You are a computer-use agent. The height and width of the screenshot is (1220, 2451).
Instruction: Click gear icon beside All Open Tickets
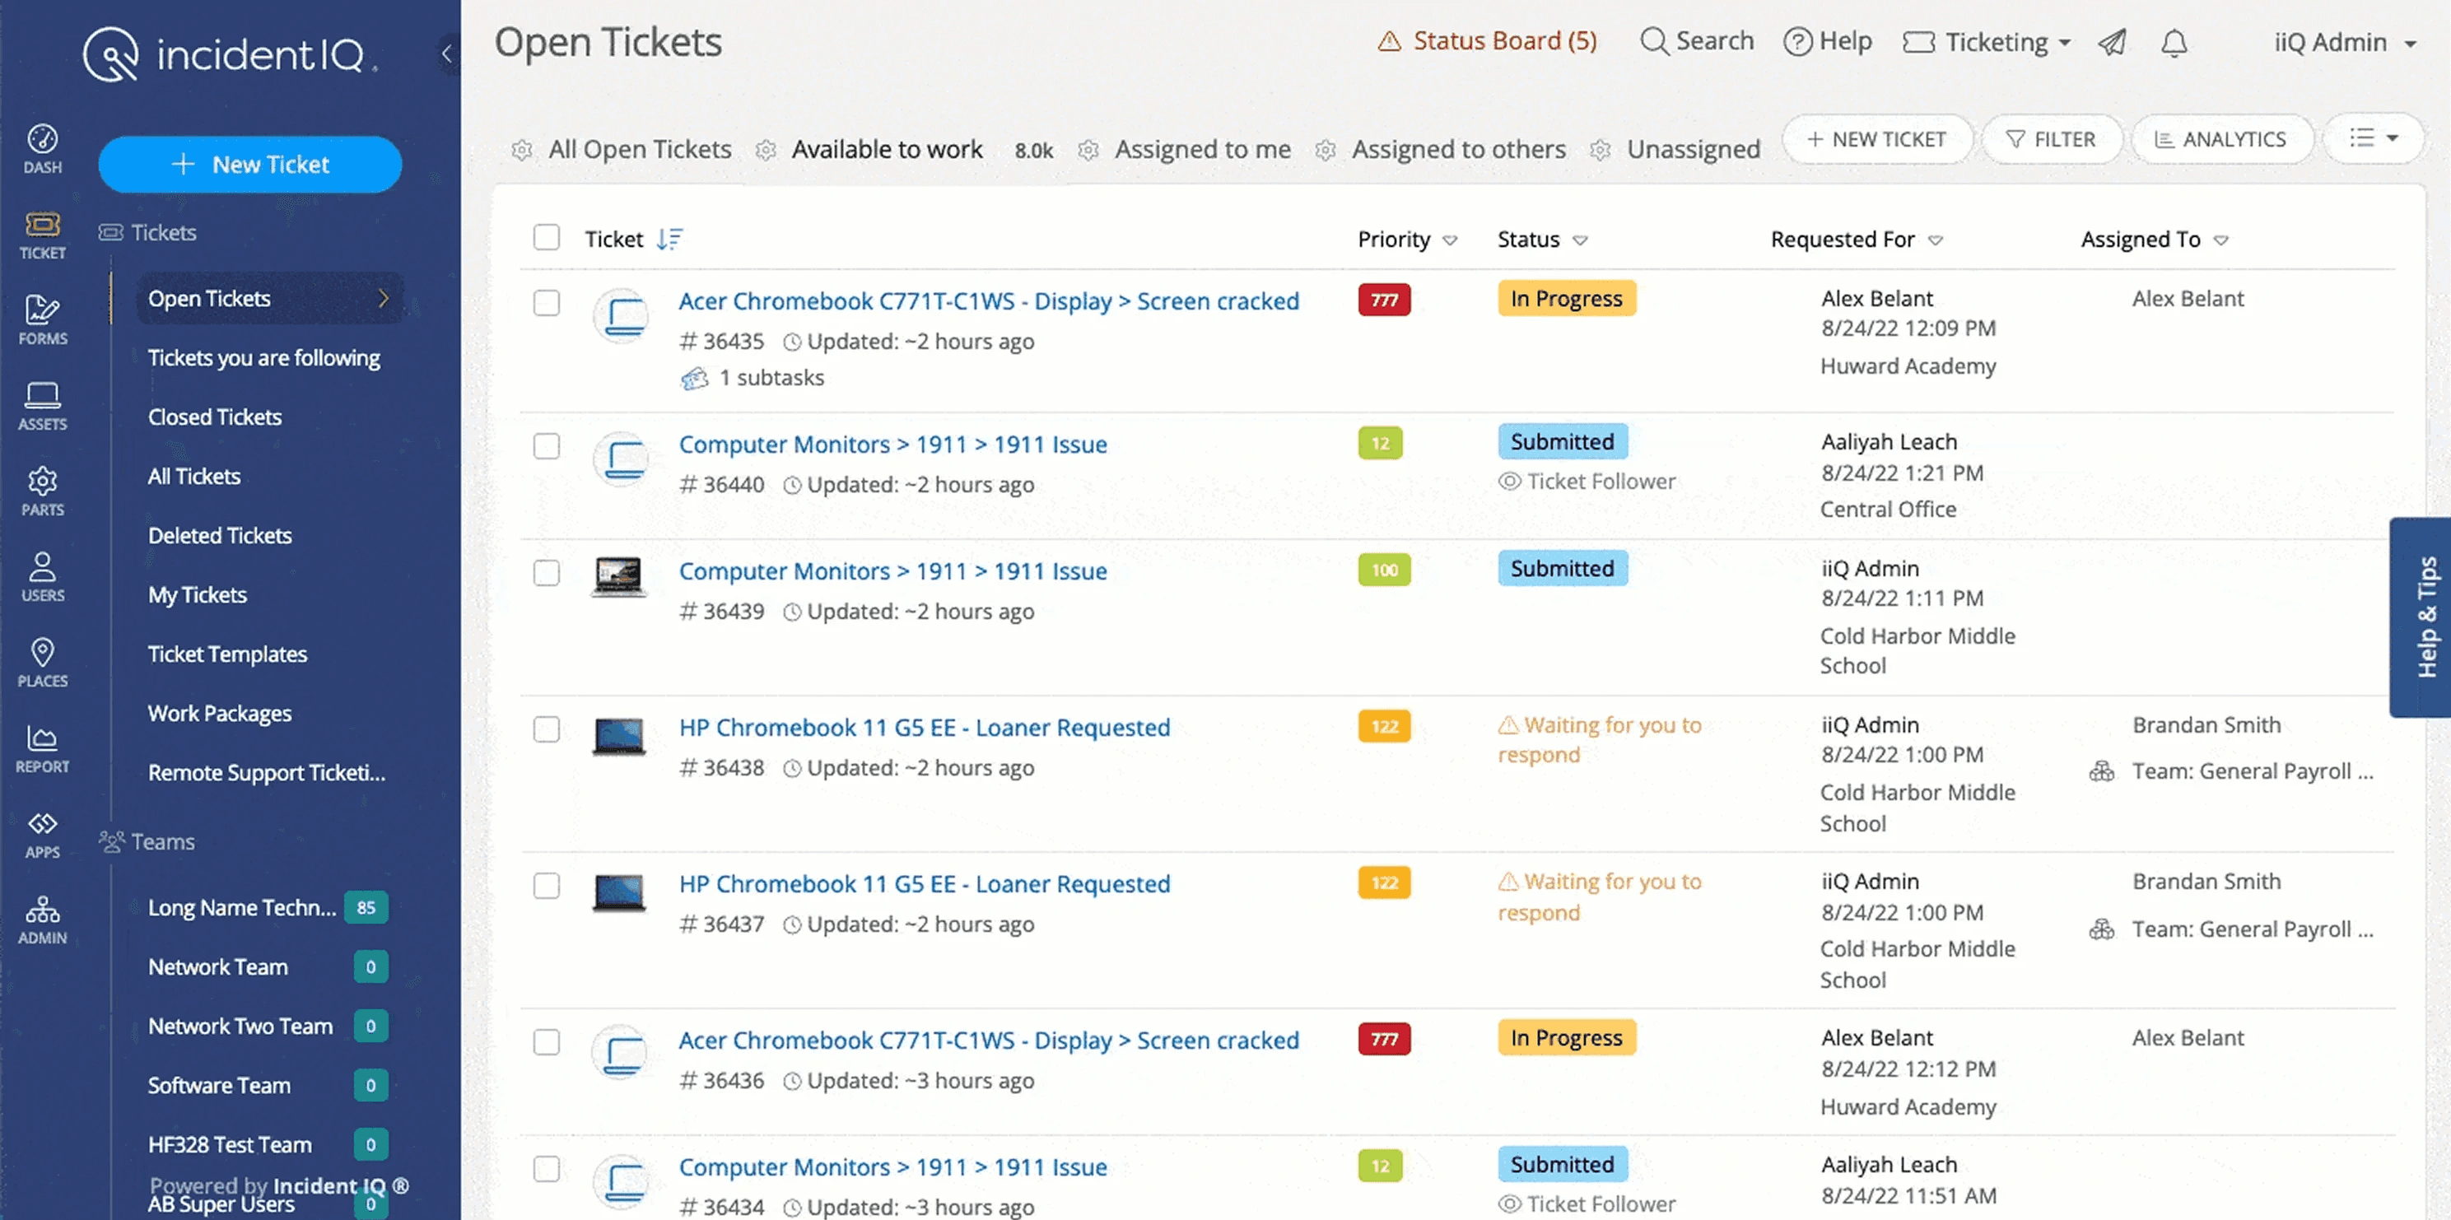[521, 151]
